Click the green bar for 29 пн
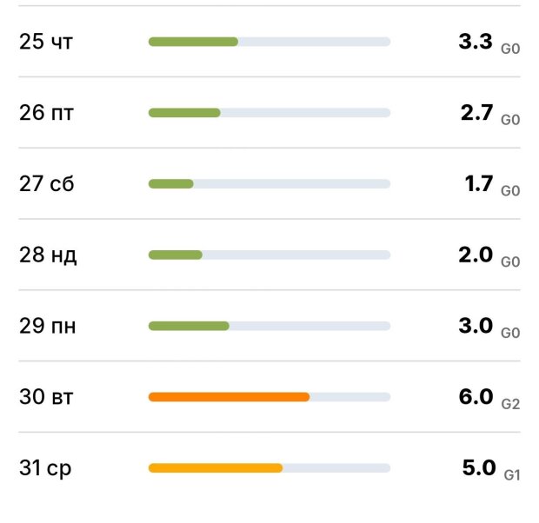Image resolution: width=539 pixels, height=523 pixels. pos(189,327)
